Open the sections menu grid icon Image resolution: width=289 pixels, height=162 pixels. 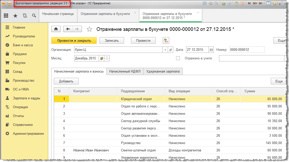(6, 16)
